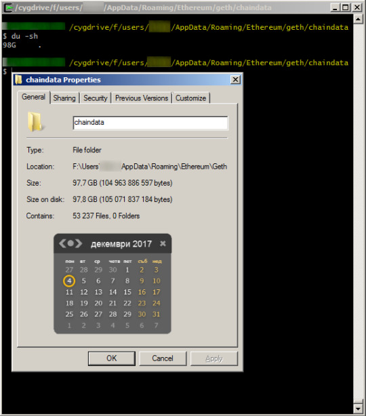The image size is (366, 416).
Task: Click the Cancel button
Action: [163, 358]
